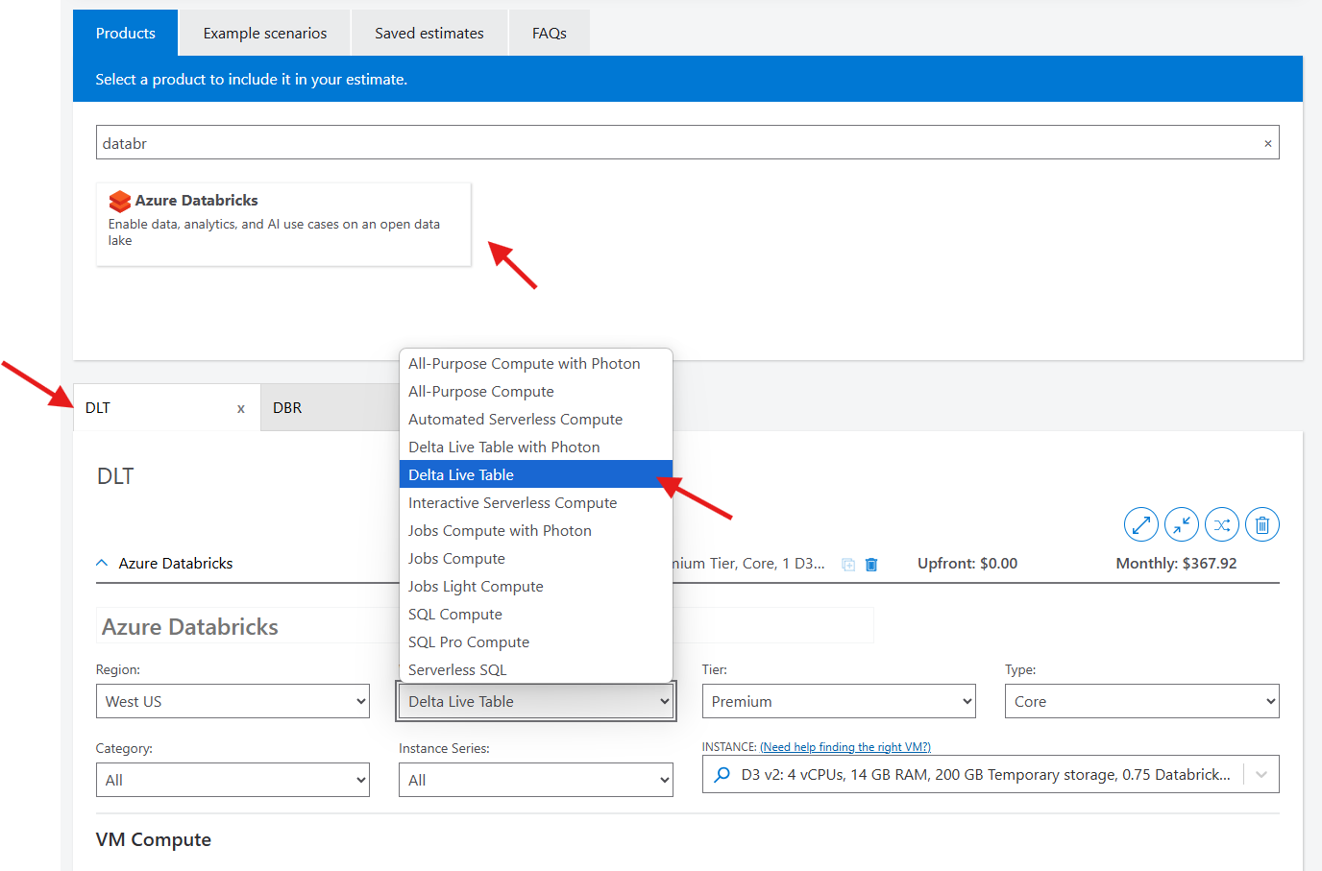This screenshot has width=1322, height=871.
Task: Open the Instance Series dropdown
Action: click(x=536, y=780)
